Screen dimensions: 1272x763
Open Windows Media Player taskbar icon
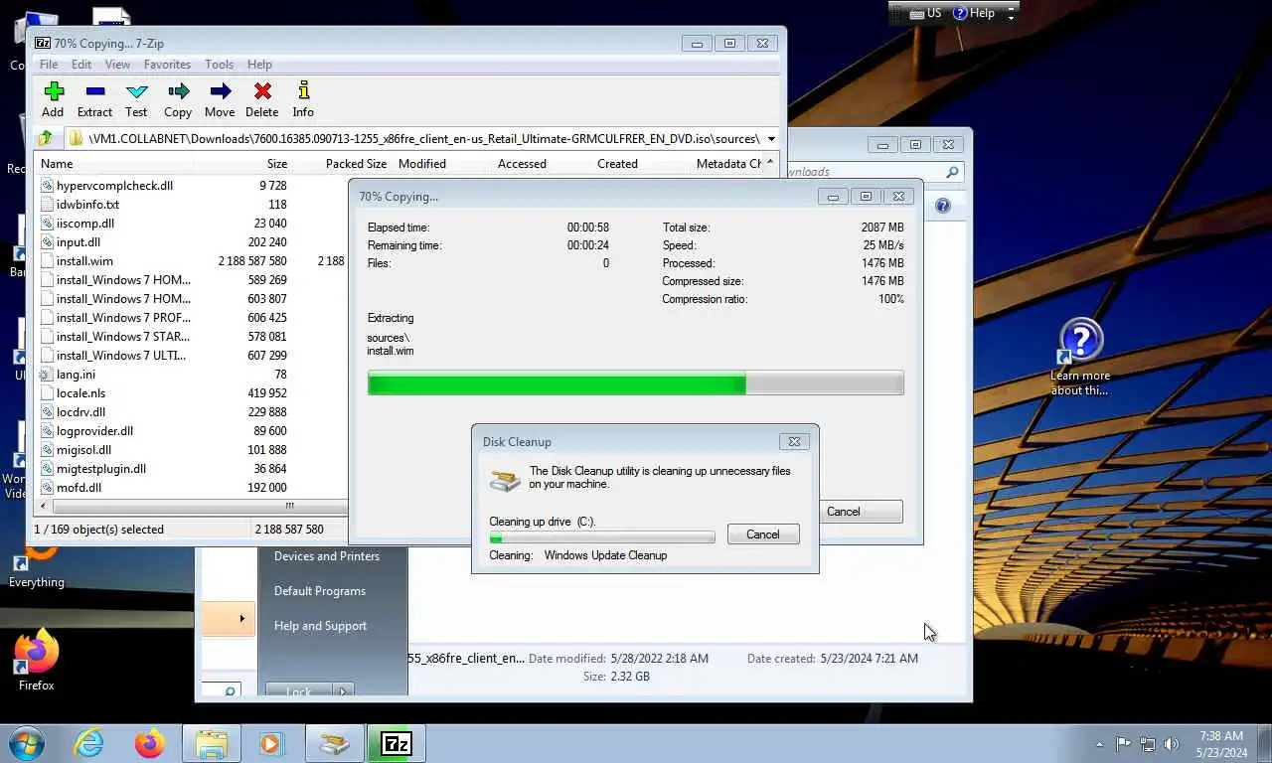pyautogui.click(x=271, y=743)
